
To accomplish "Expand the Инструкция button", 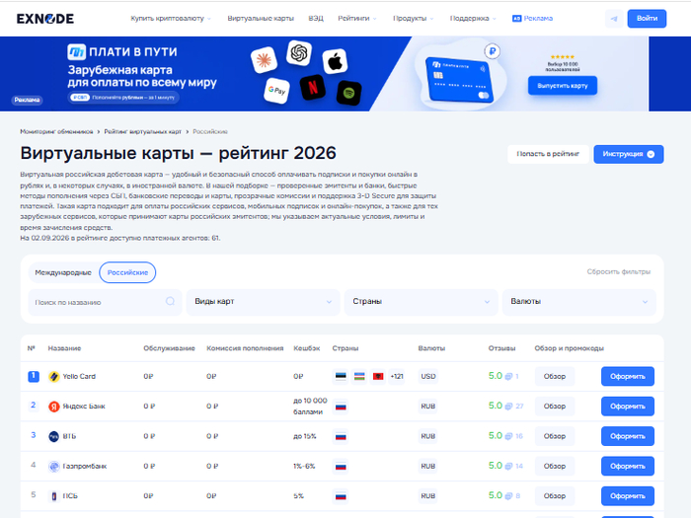I will click(x=629, y=154).
